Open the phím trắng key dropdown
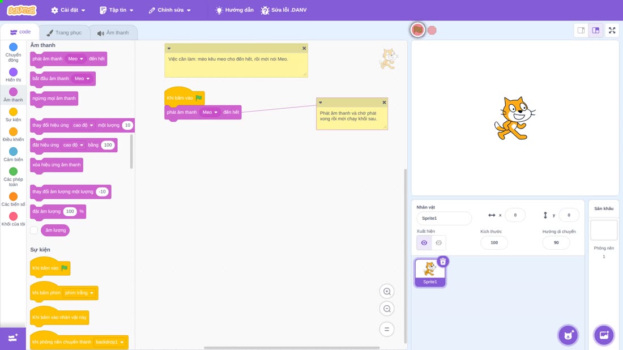The height and width of the screenshot is (350, 623). click(79, 293)
